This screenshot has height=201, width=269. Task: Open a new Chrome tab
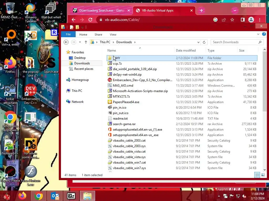[201, 10]
